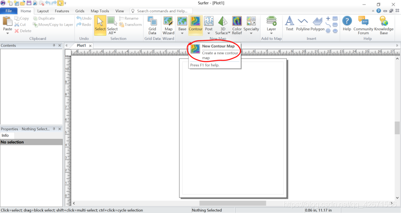
Task: Click 'Nothing Selected' in status bar
Action: [207, 210]
